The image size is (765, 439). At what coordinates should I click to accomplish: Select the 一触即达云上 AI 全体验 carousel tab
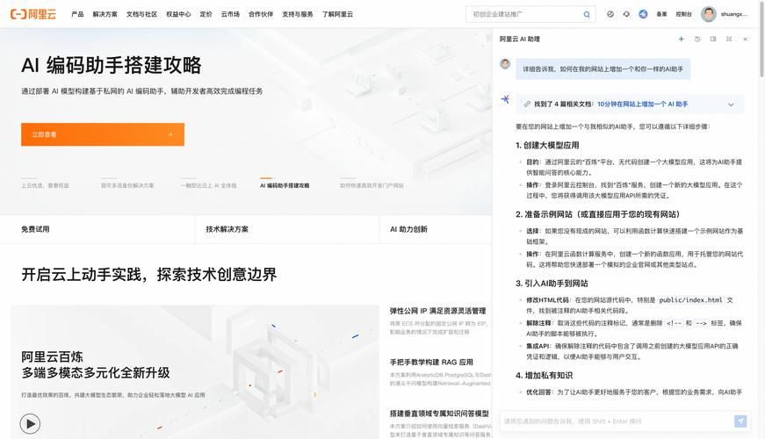(x=209, y=185)
